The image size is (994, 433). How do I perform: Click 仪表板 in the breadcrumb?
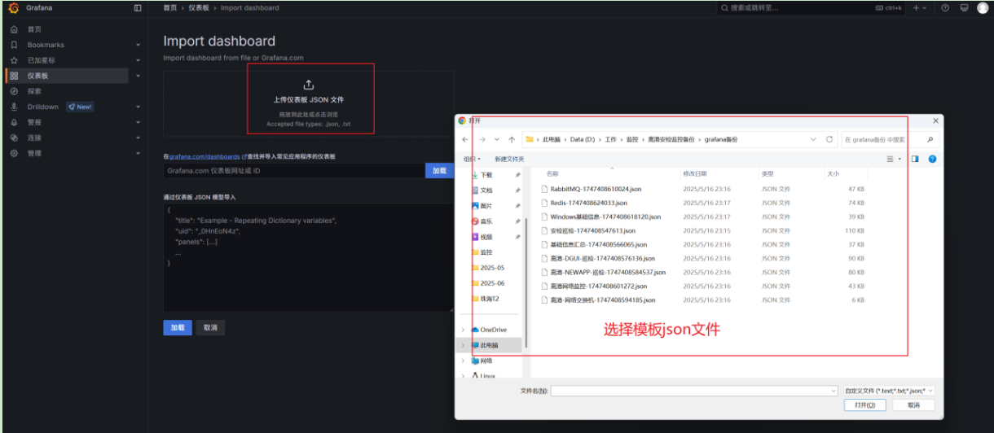[199, 8]
